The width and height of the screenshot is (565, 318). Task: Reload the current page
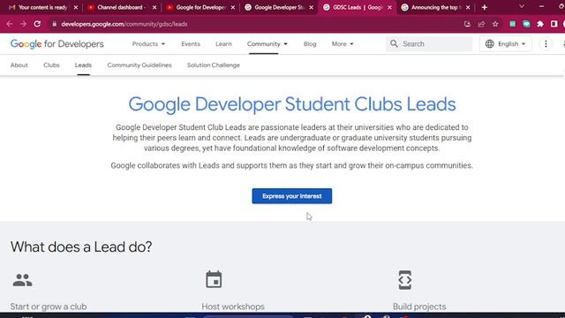(37, 24)
